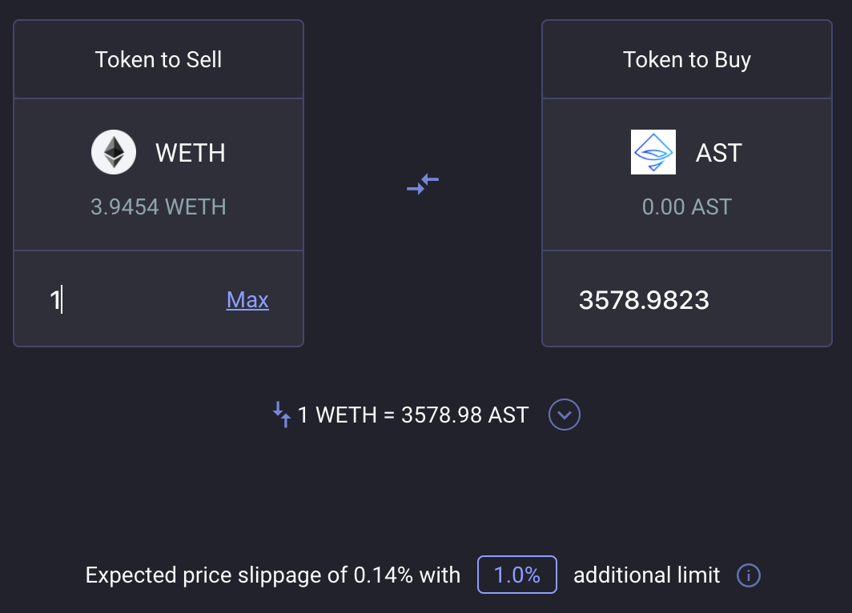Invert the rate with the vertical arrows icon
This screenshot has width=852, height=613.
[282, 415]
